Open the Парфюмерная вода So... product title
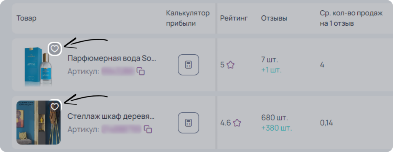The image size is (393, 152). (x=112, y=59)
